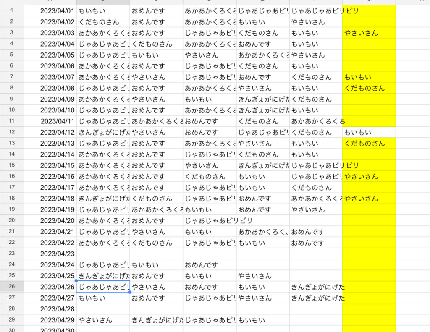The height and width of the screenshot is (332, 430).
Task: Click the row 12 header number
Action: [x=11, y=132]
